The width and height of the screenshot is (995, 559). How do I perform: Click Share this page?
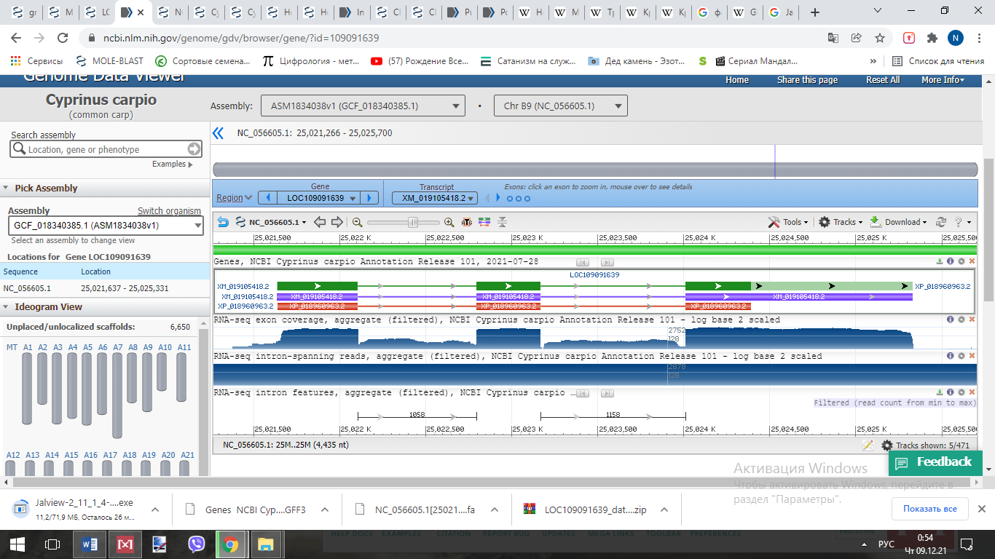pyautogui.click(x=807, y=80)
